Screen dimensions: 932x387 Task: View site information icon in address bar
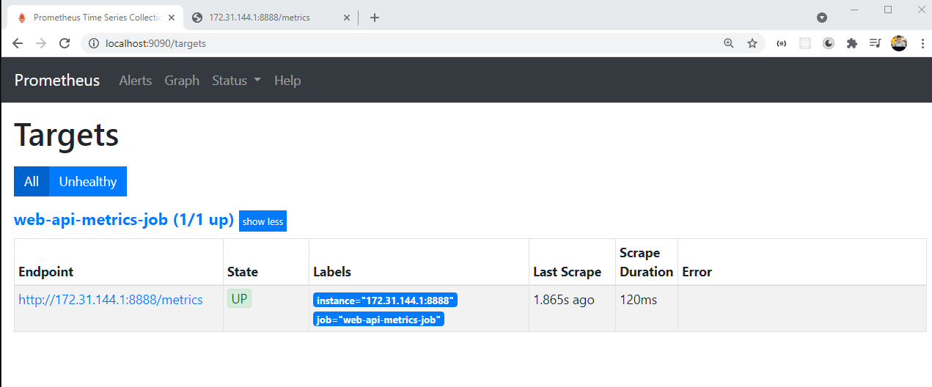93,43
